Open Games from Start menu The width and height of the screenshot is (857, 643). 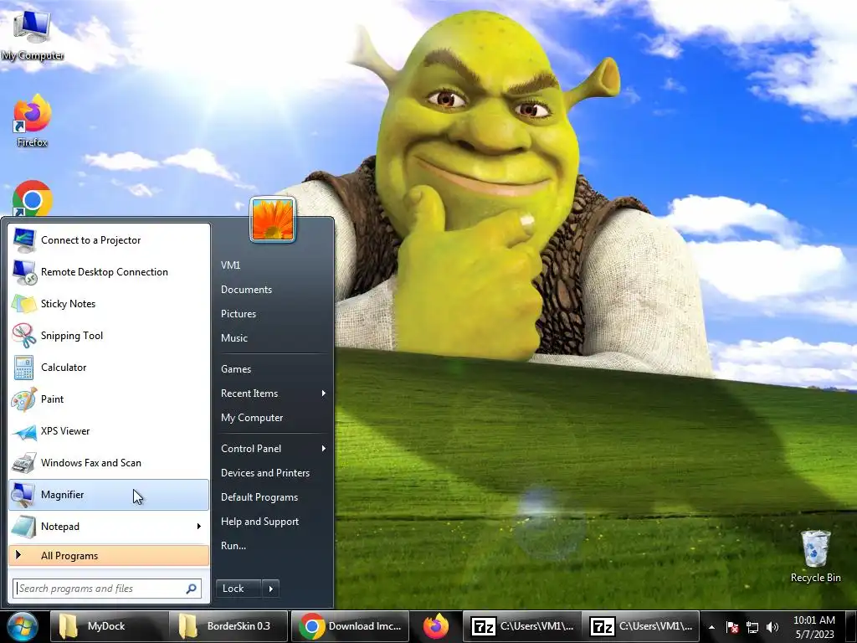pyautogui.click(x=235, y=369)
